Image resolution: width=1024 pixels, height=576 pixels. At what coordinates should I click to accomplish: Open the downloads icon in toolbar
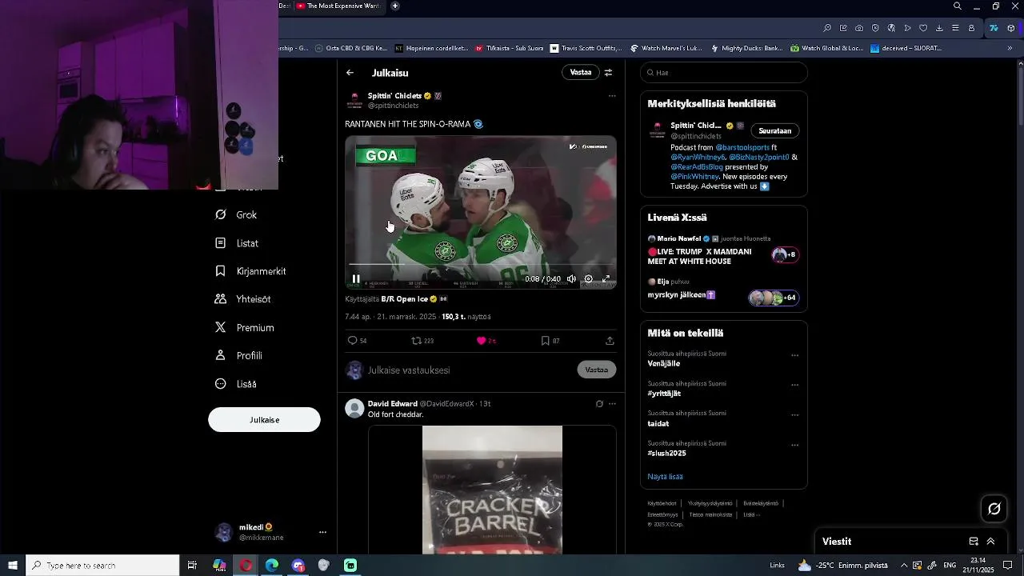(939, 28)
